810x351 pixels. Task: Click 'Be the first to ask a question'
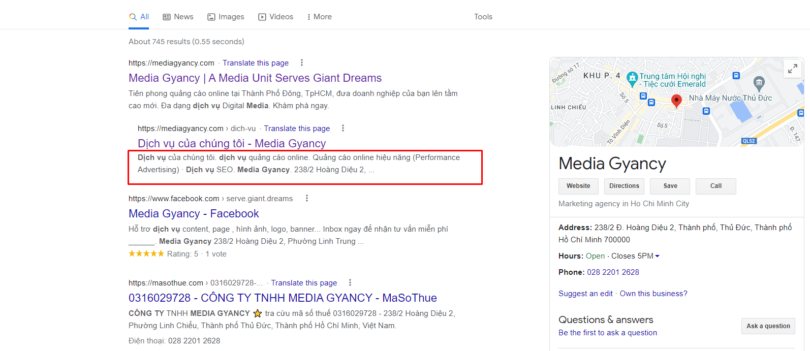[x=608, y=333]
